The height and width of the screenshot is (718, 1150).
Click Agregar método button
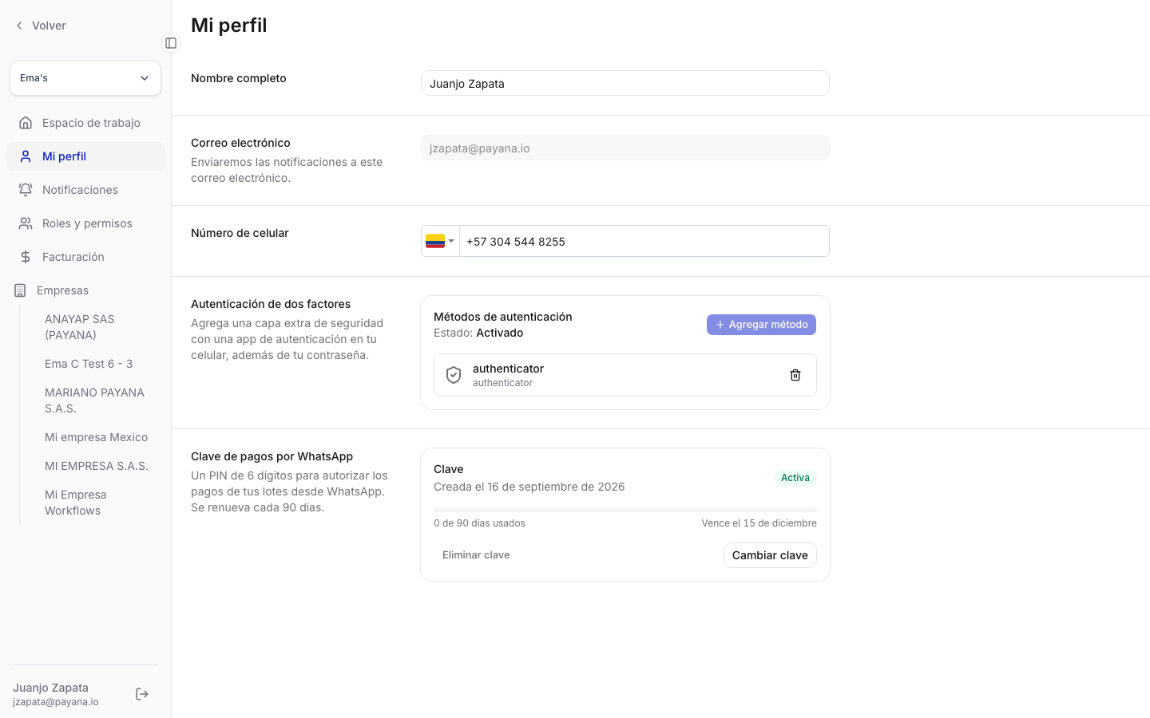pos(761,325)
